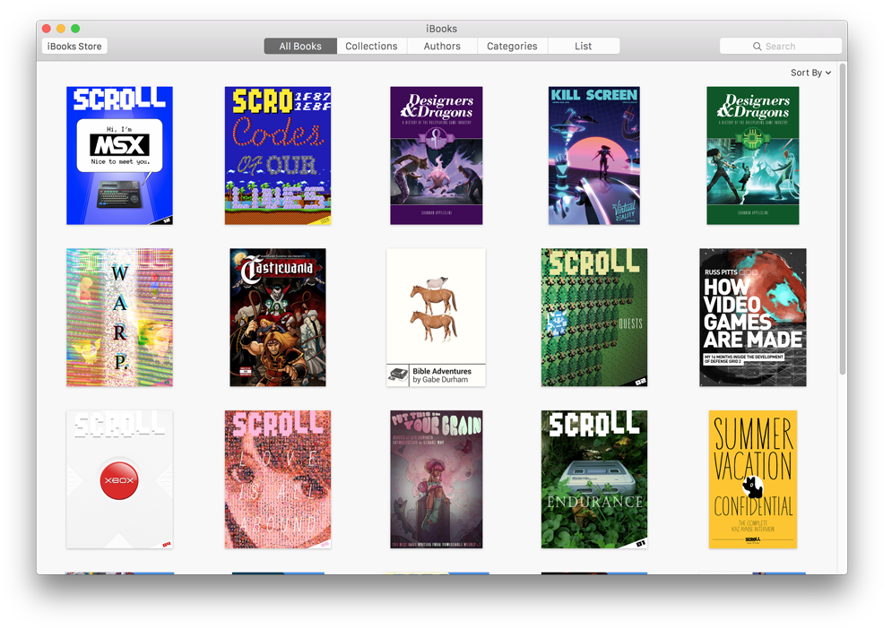
Task: Open the Scroll Xbox issue cover
Action: click(x=119, y=479)
